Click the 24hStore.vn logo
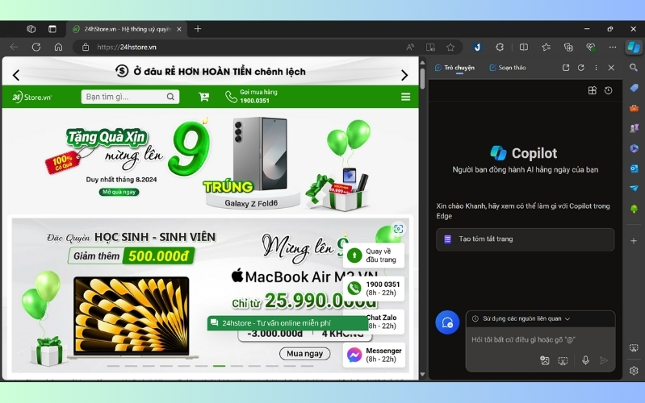 pos(31,97)
